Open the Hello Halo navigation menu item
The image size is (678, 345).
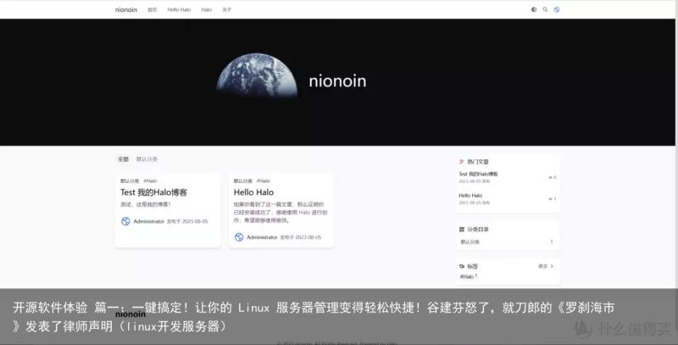click(179, 9)
